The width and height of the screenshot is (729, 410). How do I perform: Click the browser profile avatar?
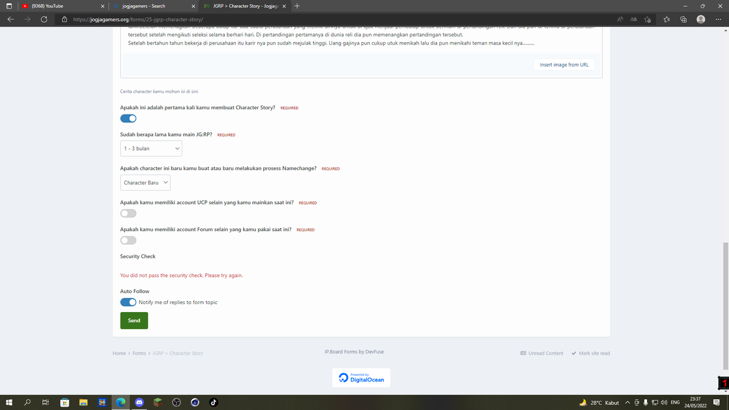(x=701, y=19)
